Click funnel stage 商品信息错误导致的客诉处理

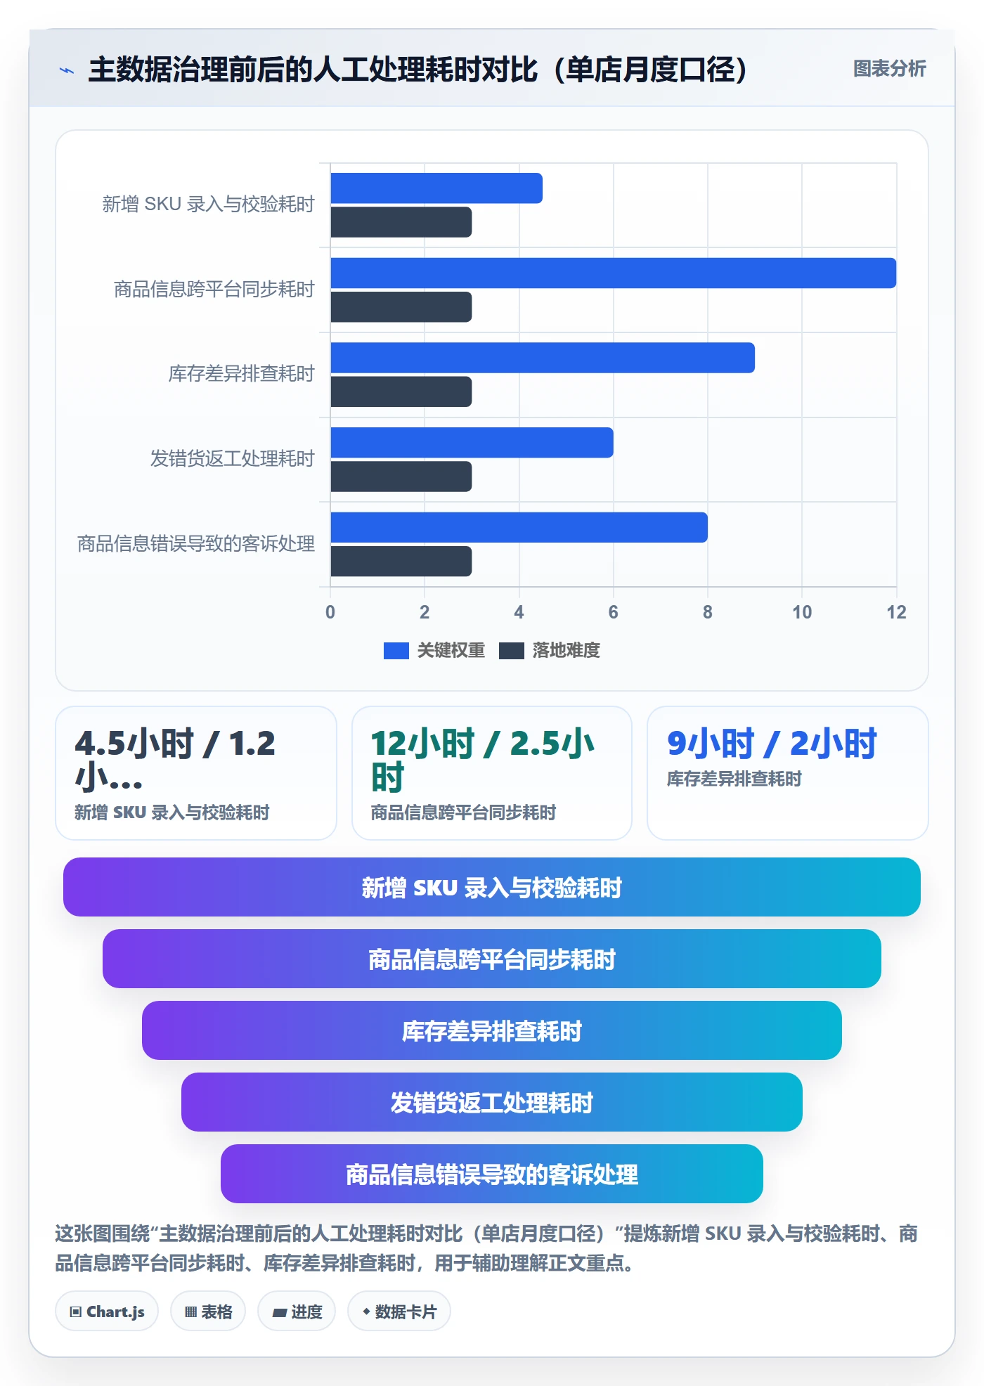(x=492, y=1174)
